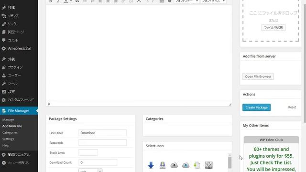
Task: Open Amepress設定 in the sidebar
Action: coord(19,48)
